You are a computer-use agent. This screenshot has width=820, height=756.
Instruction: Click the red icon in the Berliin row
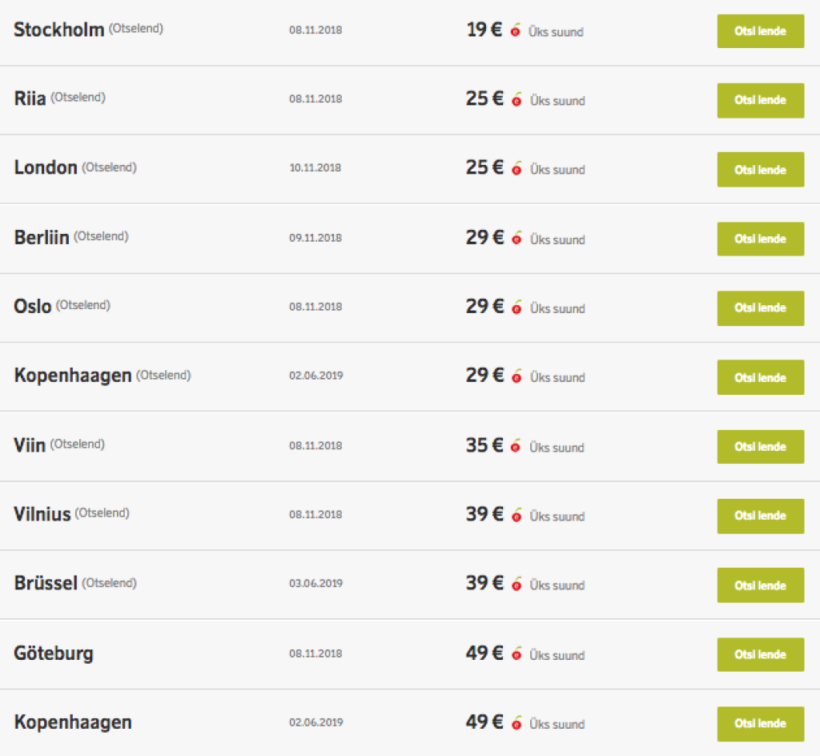[x=516, y=239]
